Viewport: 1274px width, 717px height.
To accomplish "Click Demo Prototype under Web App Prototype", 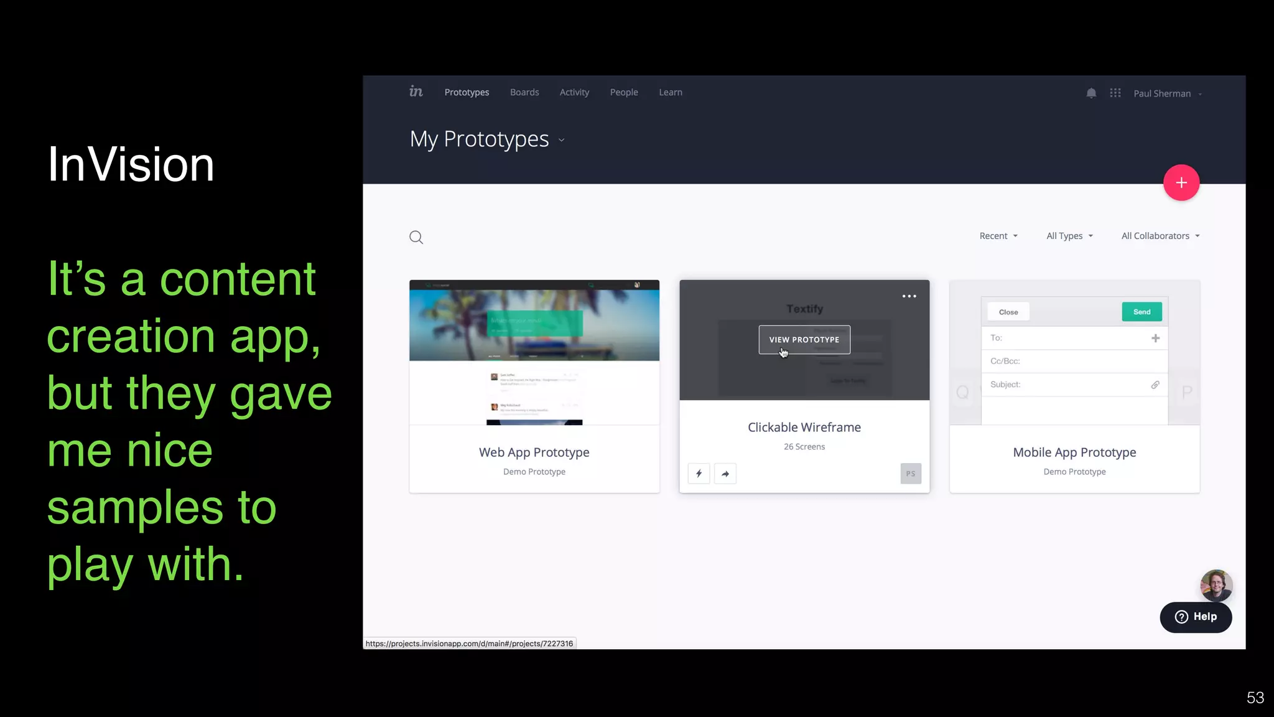I will click(534, 472).
